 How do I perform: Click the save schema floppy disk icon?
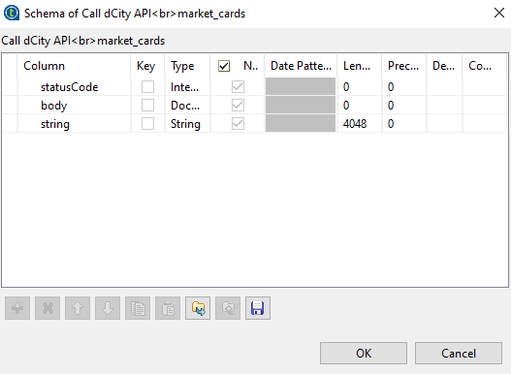[x=258, y=308]
